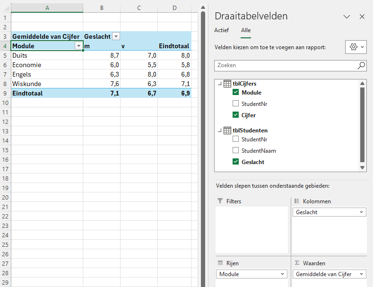Open the Geslacht column filter button in pivot
Screen dimensions: 373x287
[x=116, y=36]
